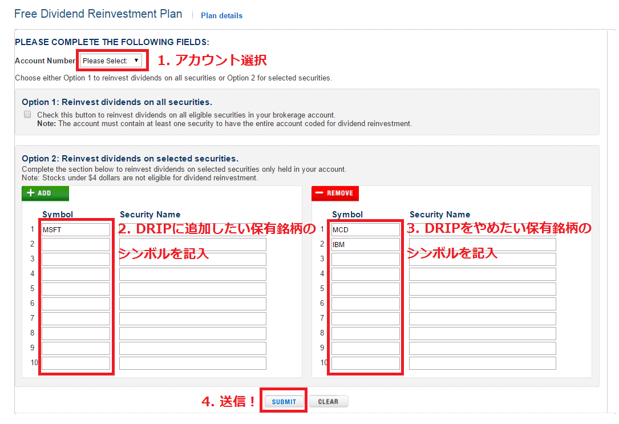The image size is (619, 424).
Task: Click the MSFT symbol field in Add list
Action: pyautogui.click(x=76, y=230)
